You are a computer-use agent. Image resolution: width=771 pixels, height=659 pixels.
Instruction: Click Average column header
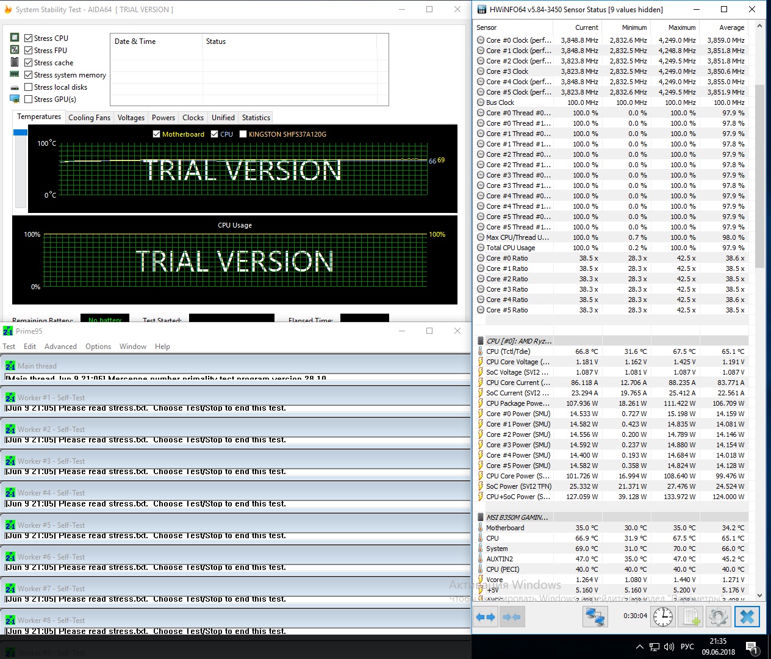(723, 27)
